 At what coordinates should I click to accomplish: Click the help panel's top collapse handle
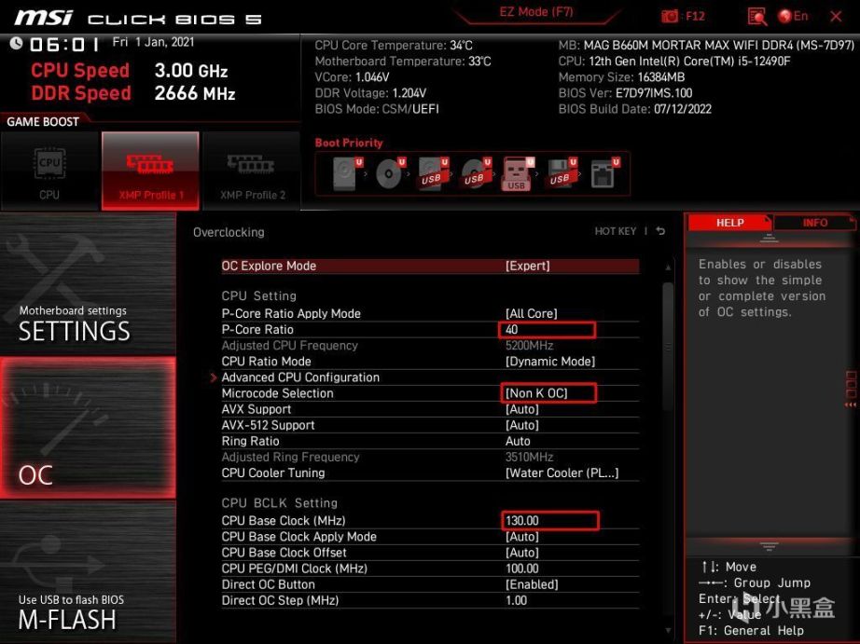[x=769, y=239]
